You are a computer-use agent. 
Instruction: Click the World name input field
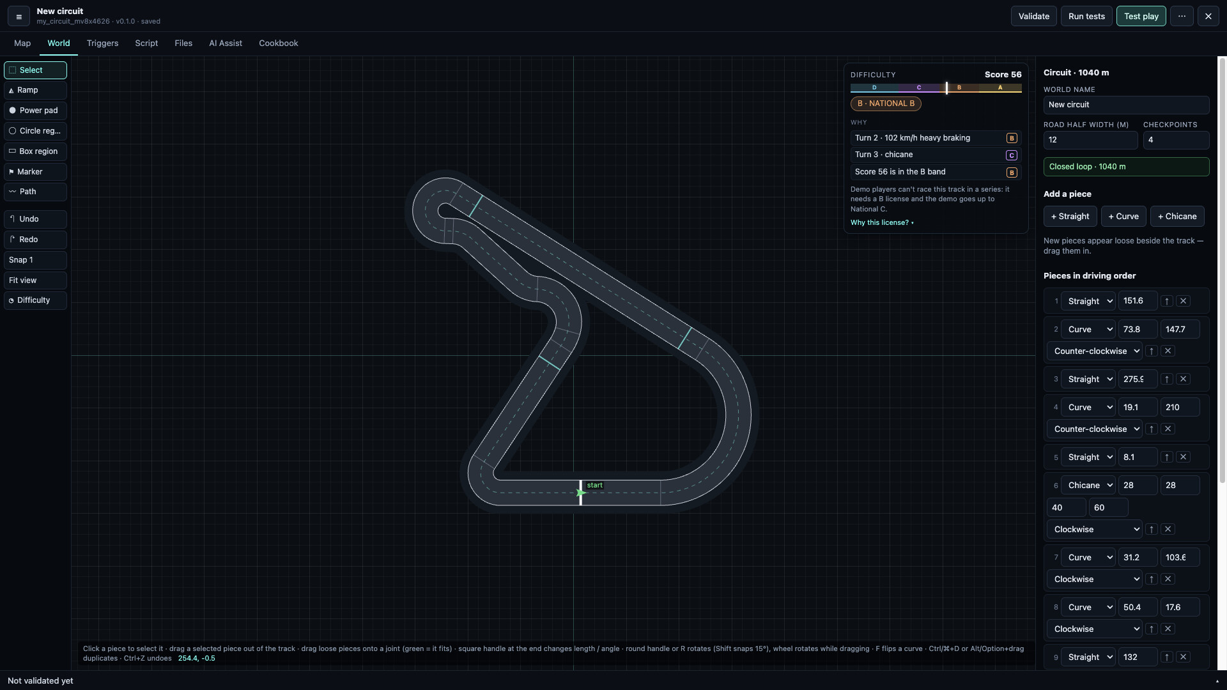click(x=1126, y=105)
